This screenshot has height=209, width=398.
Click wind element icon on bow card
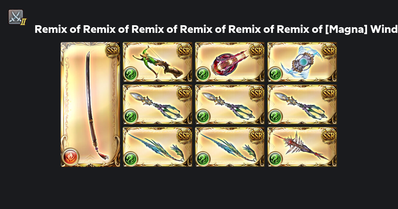click(x=130, y=74)
